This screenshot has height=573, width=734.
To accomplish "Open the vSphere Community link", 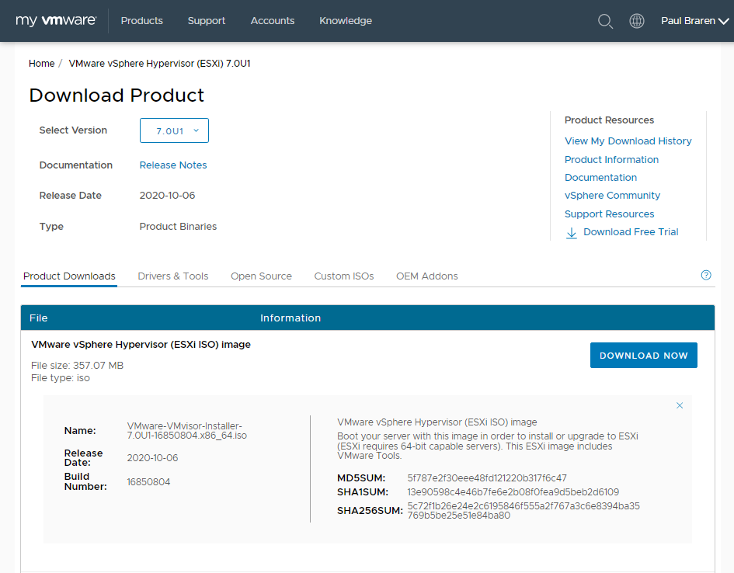I will (x=612, y=196).
